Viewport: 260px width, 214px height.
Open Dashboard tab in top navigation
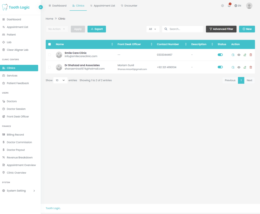pyautogui.click(x=58, y=6)
